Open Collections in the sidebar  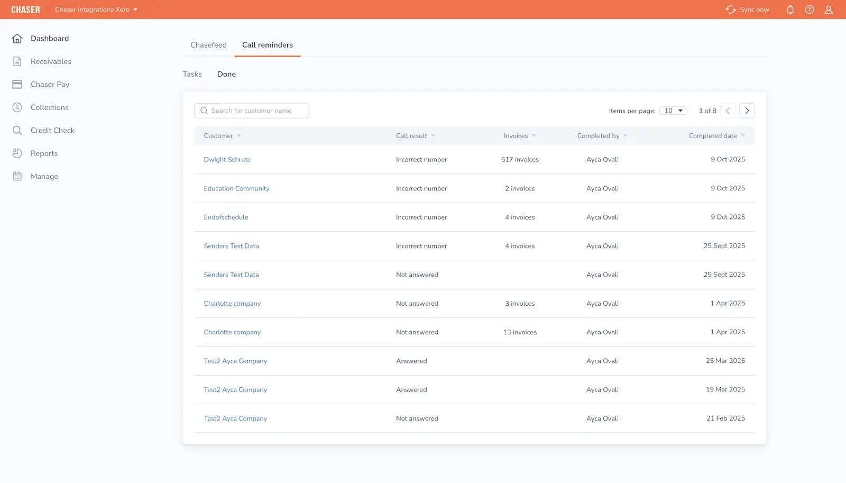coord(49,107)
